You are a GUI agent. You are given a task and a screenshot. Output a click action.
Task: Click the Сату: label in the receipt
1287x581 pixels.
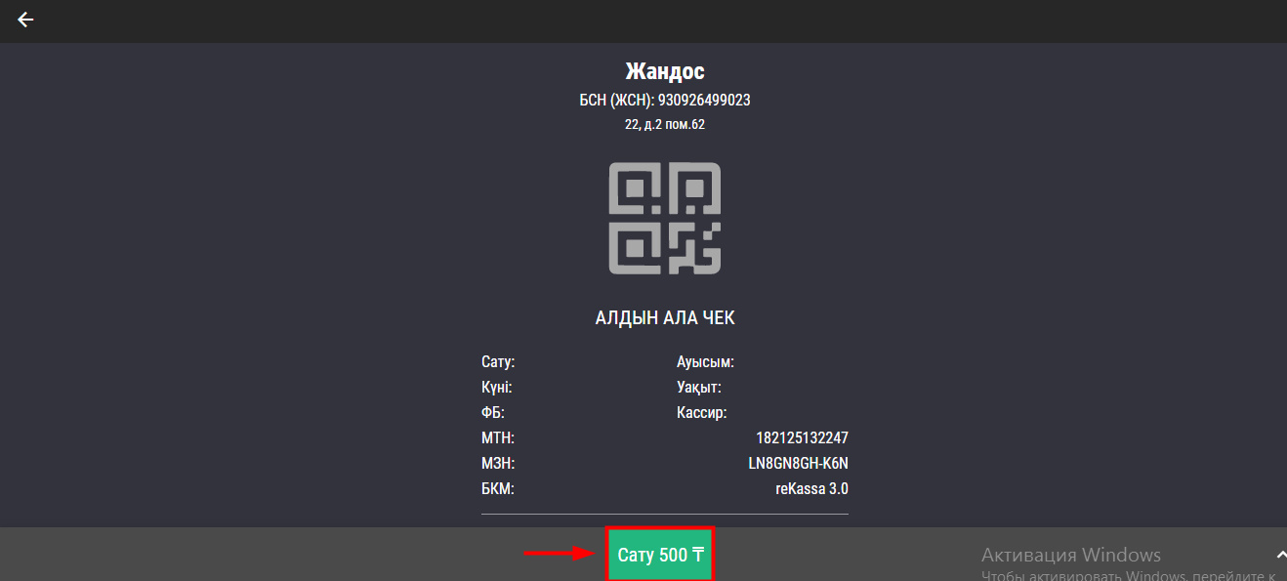point(498,362)
